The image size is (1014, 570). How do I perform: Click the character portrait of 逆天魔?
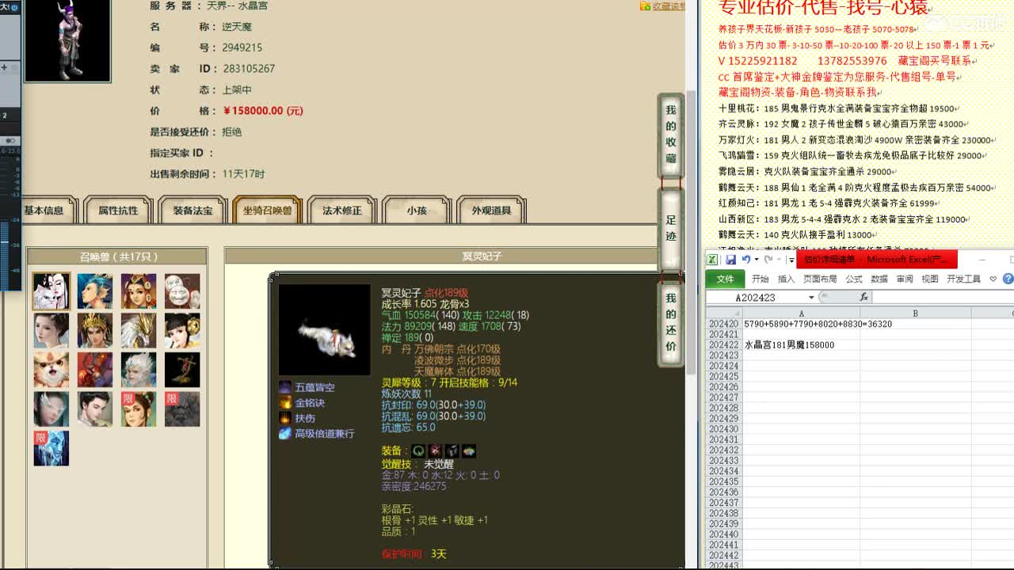point(67,40)
